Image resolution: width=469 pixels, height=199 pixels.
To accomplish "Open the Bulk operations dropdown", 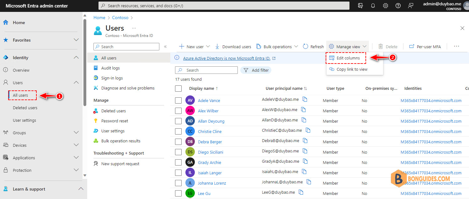I will 277,47.
